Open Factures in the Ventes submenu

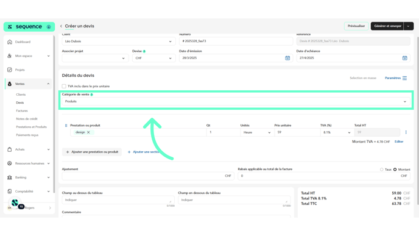point(22,111)
